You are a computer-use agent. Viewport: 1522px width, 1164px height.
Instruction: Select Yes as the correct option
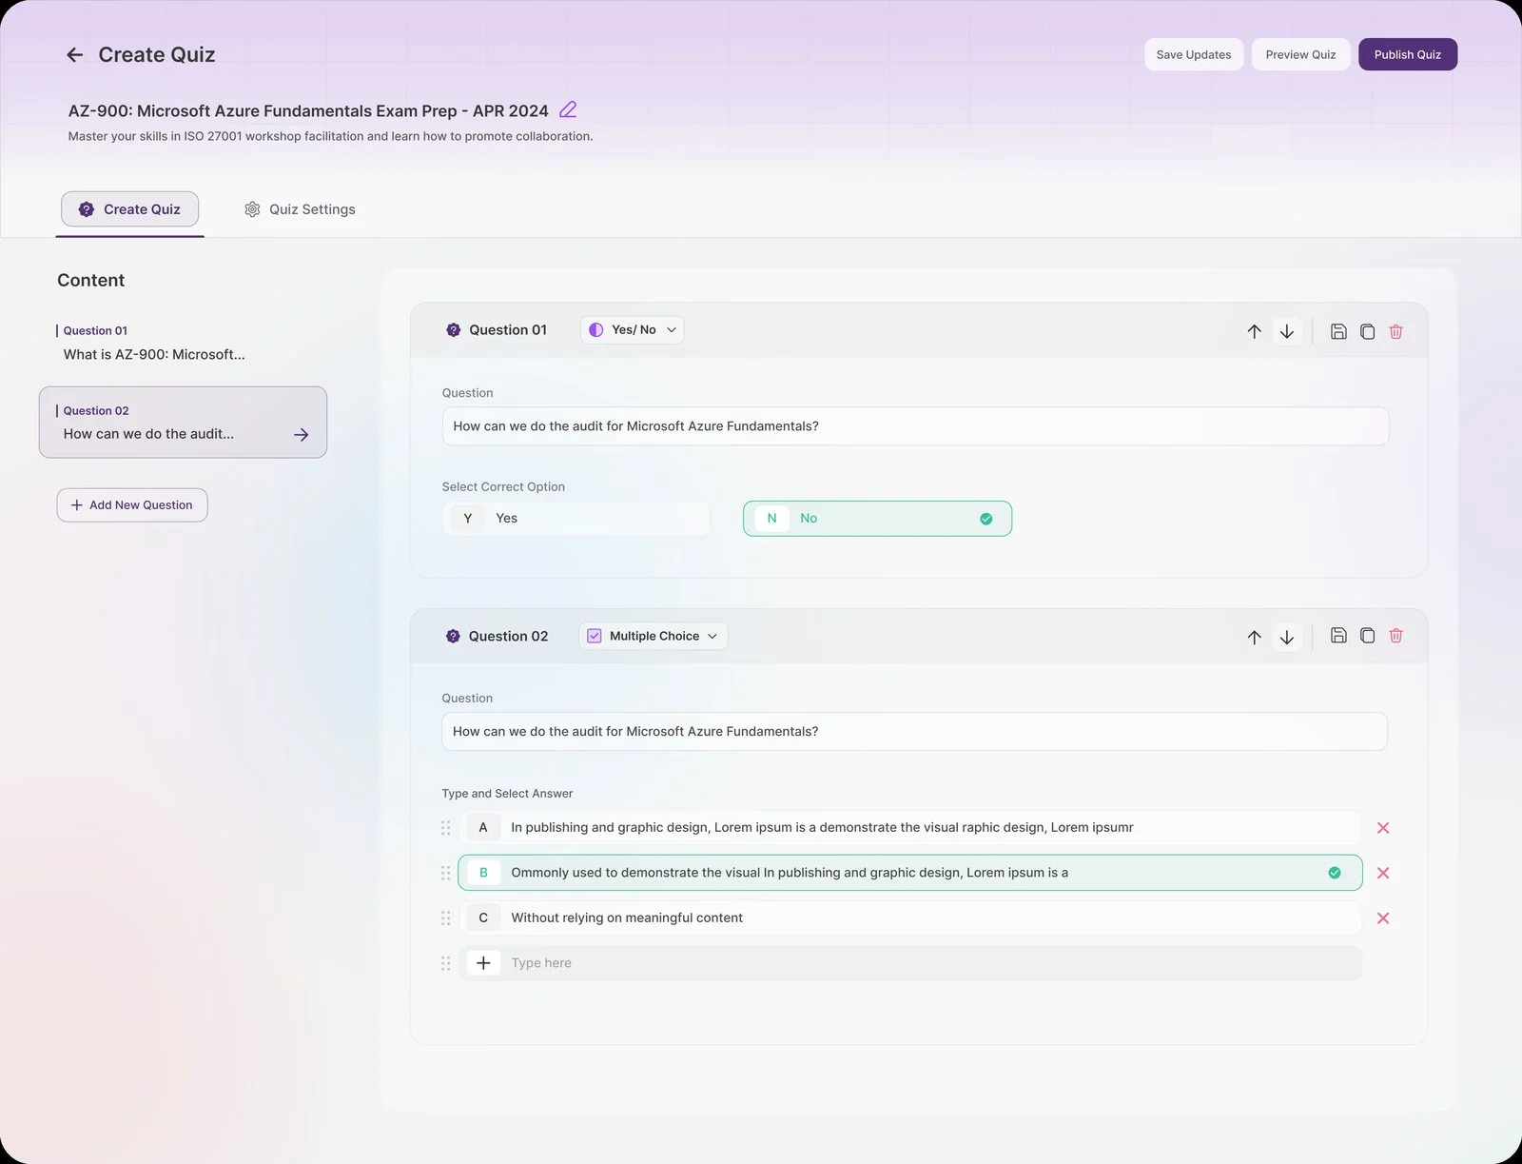pos(576,519)
